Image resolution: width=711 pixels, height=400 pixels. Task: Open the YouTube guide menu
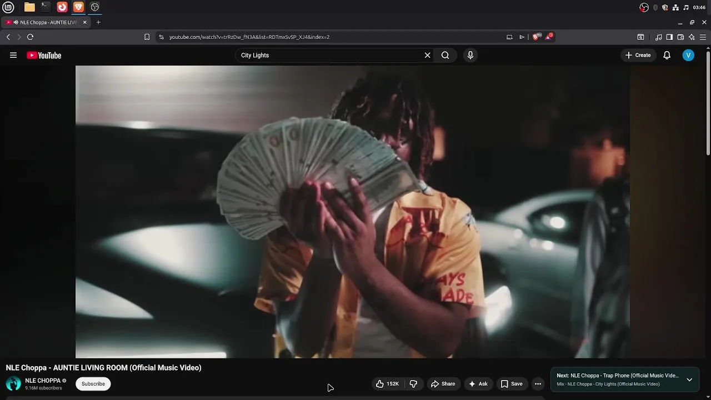pos(13,55)
